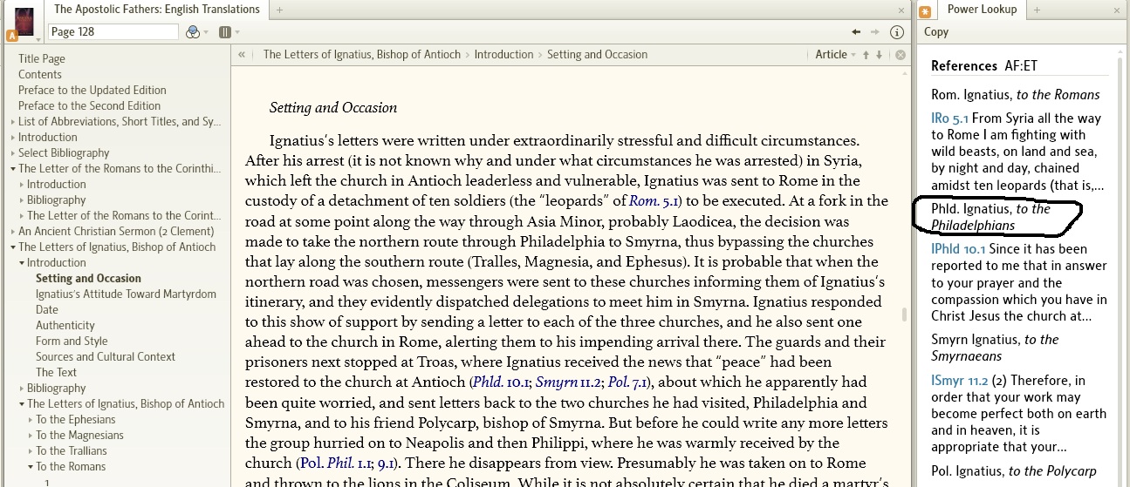Select the Authenticity section
This screenshot has width=1130, height=487.
tap(65, 326)
